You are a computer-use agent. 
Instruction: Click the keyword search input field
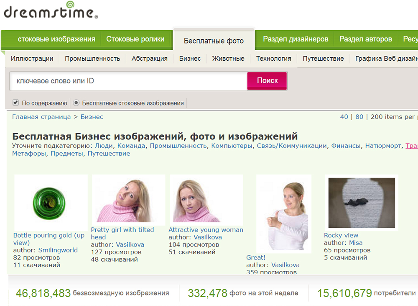pos(125,80)
